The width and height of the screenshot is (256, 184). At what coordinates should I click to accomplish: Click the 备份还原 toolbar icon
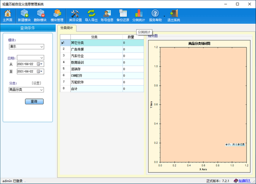[123, 16]
